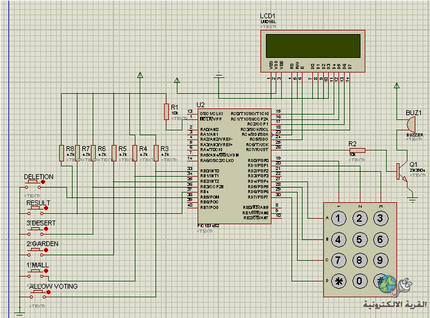
Task: Push keypad key 5
Action: tap(359, 239)
